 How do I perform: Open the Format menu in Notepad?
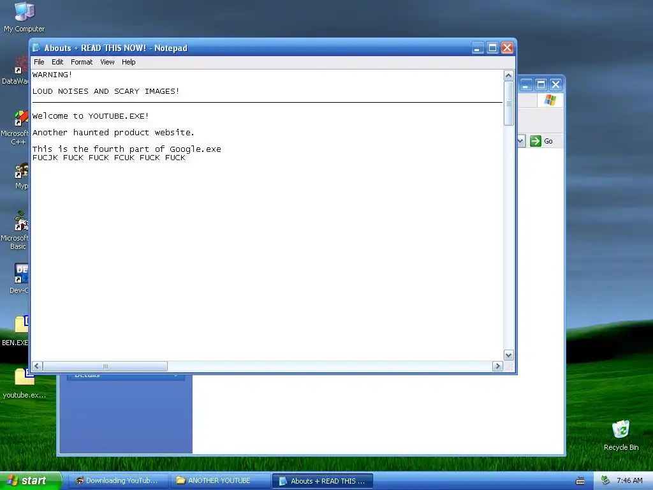[82, 62]
